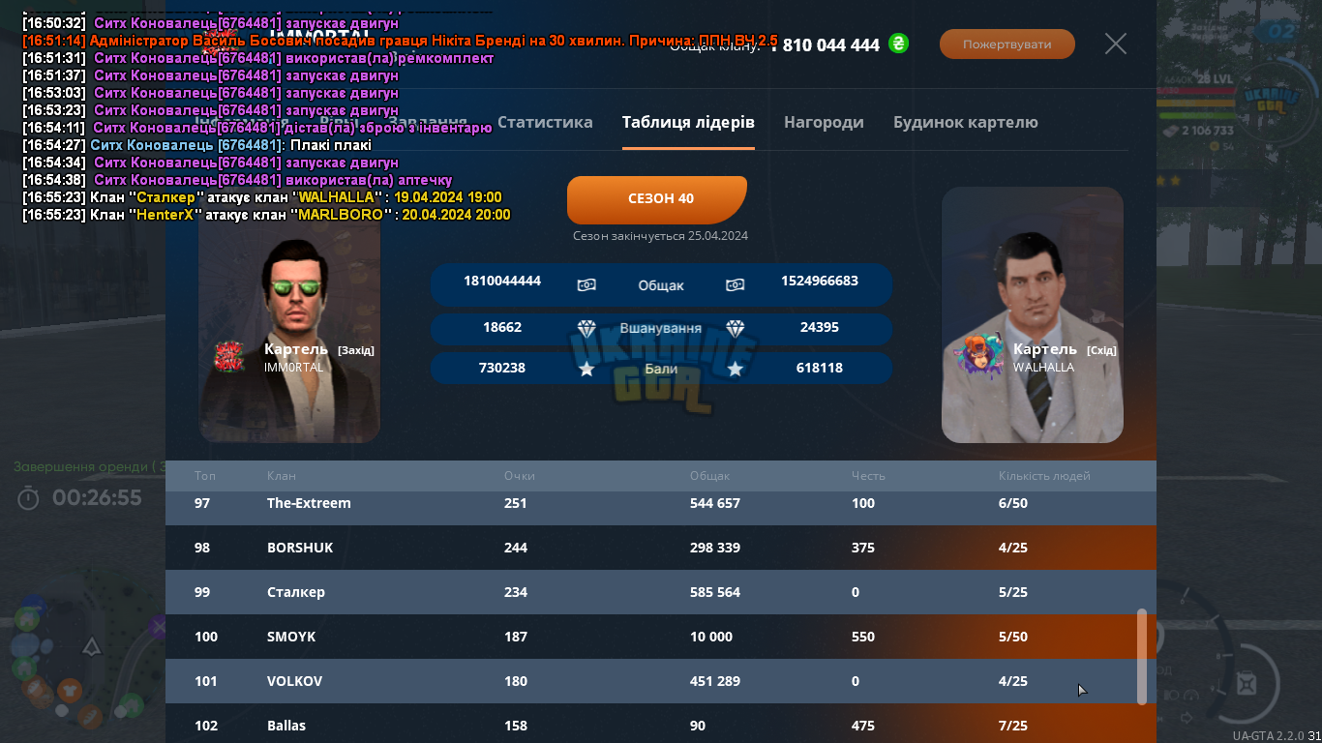The height and width of the screenshot is (743, 1322).
Task: Click the СЕЗОН 40 button
Action: tap(657, 199)
